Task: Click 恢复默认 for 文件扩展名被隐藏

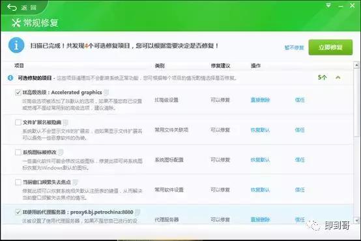Action: coord(260,130)
